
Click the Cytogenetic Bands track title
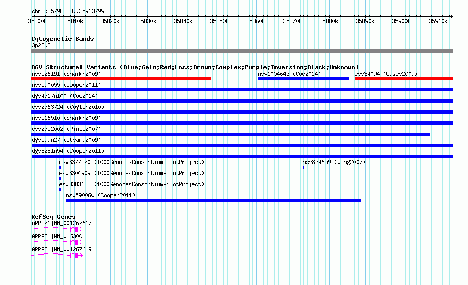[x=63, y=39]
